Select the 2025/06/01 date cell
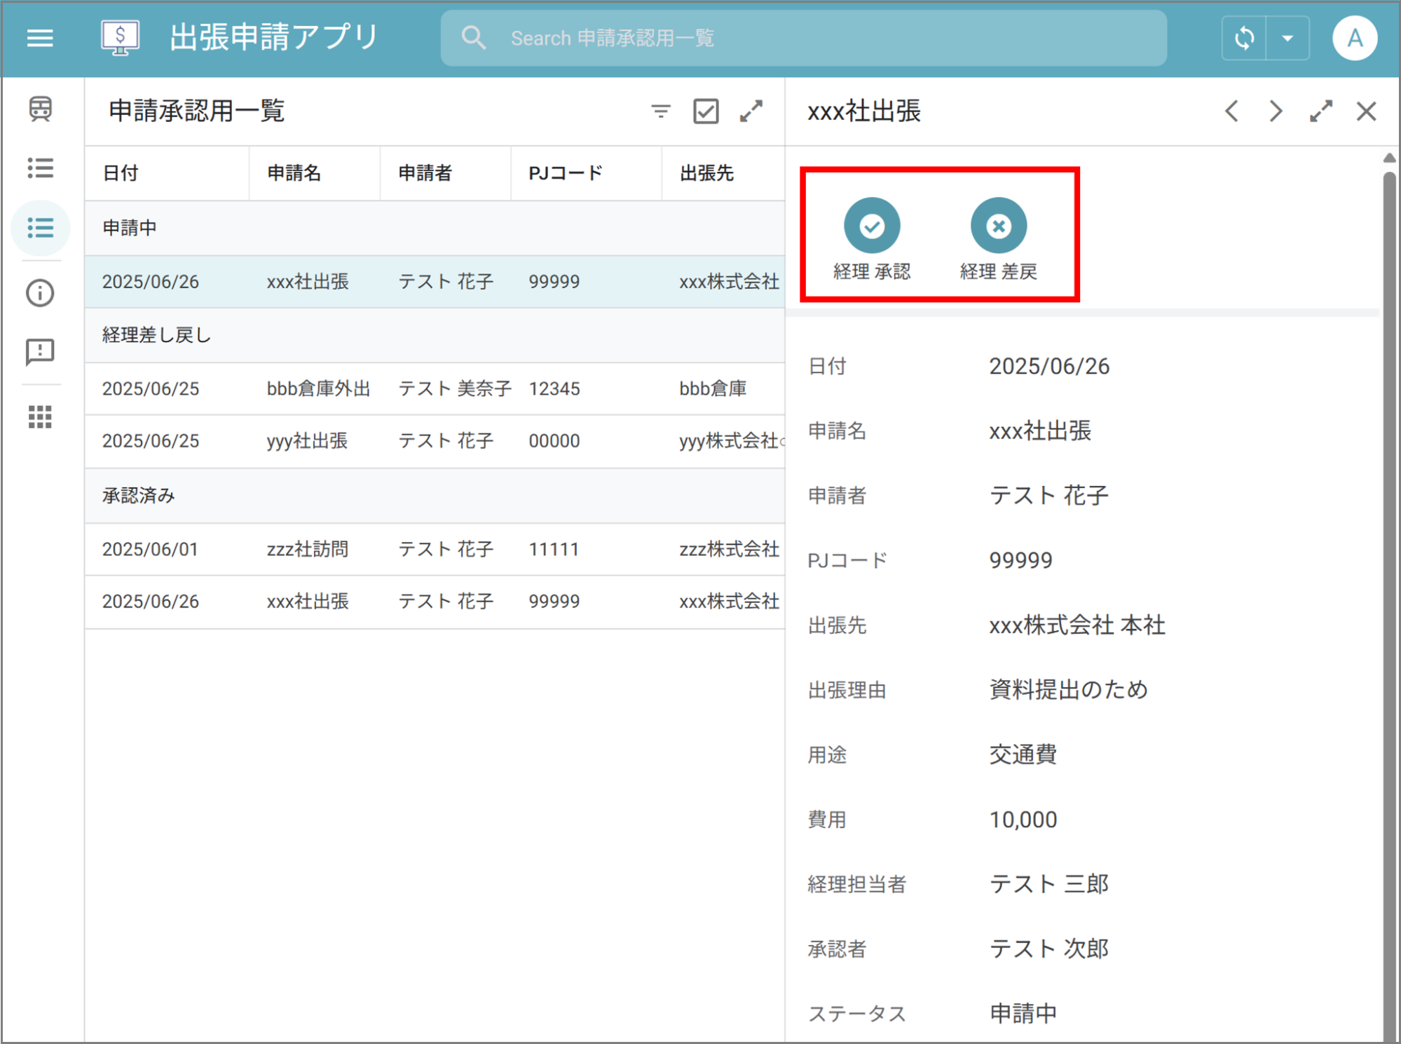 tap(150, 549)
